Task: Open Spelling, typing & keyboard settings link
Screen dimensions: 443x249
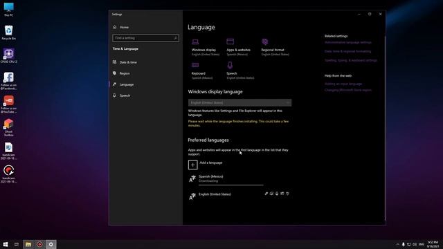Action: 350,60
